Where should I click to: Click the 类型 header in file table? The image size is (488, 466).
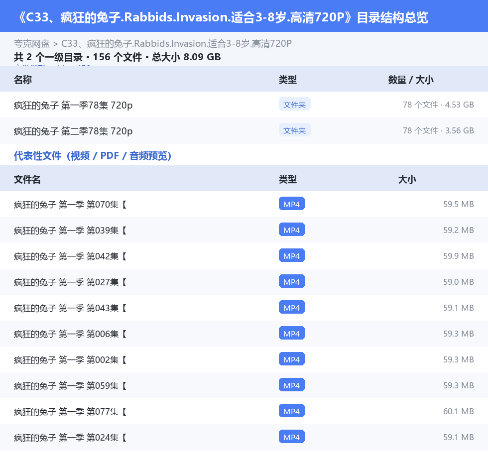(288, 179)
